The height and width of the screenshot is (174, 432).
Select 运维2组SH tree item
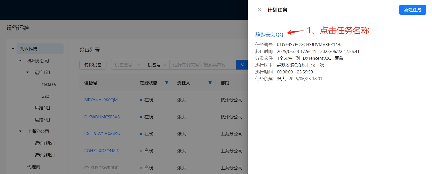click(x=45, y=155)
